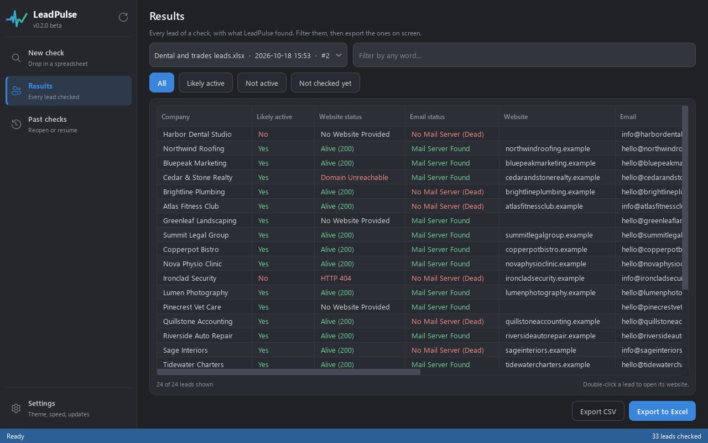This screenshot has width=708, height=443.
Task: Click the bluepeakmarketing.example website cell
Action: point(557,163)
